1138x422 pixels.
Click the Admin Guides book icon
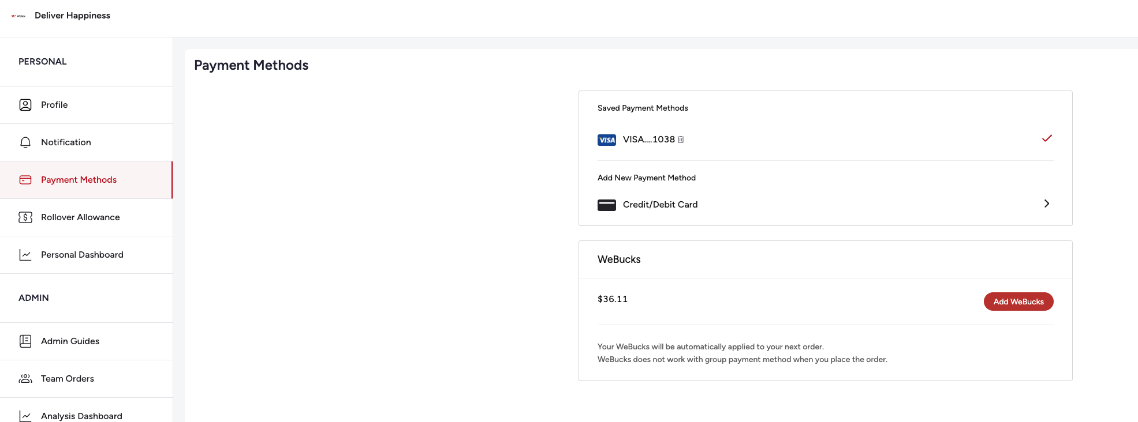(25, 341)
